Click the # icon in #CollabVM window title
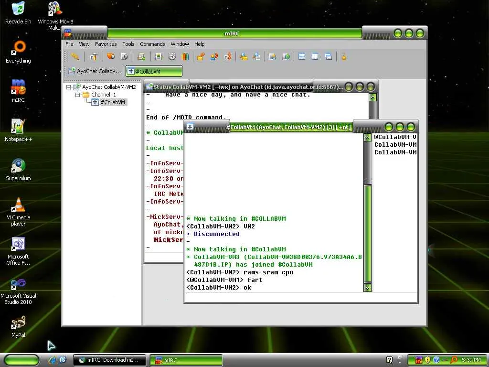The image size is (489, 367). point(190,126)
